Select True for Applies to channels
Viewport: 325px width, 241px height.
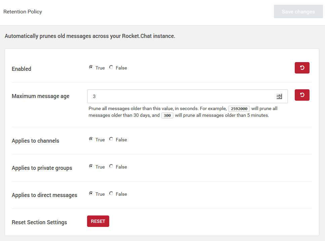point(91,139)
